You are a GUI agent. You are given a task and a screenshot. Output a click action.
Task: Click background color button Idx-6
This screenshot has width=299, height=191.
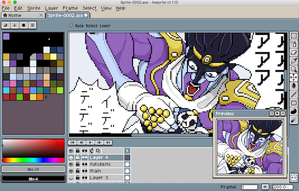pyautogui.click(x=33, y=179)
